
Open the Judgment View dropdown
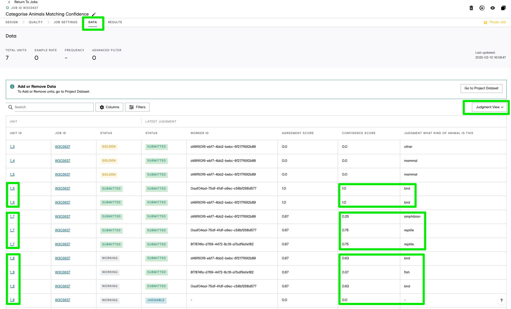click(489, 107)
